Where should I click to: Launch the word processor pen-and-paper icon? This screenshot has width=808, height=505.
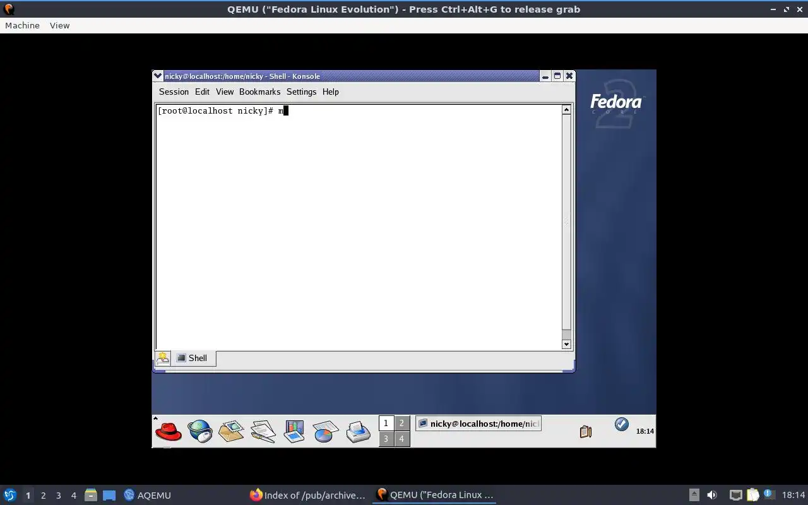click(x=263, y=432)
